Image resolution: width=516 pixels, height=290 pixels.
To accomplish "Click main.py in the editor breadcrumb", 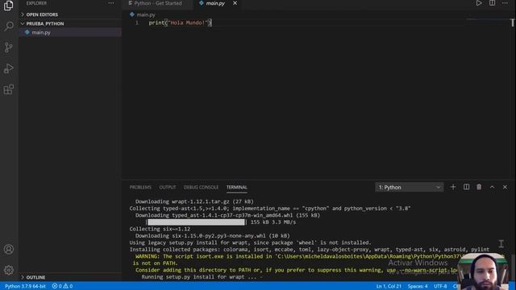I will pyautogui.click(x=146, y=14).
